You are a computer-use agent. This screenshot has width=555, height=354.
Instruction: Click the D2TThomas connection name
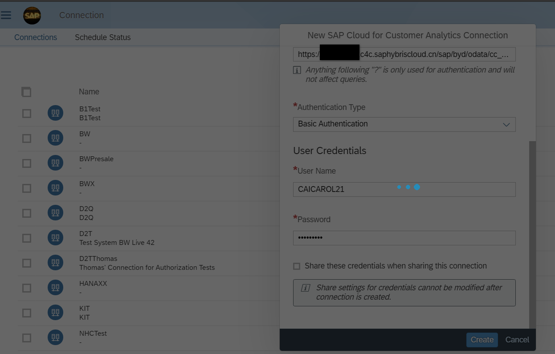[98, 259]
